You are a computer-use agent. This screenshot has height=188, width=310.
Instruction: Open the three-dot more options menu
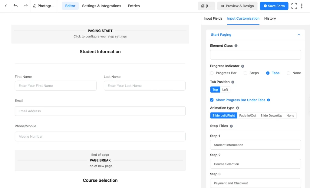pos(302,6)
